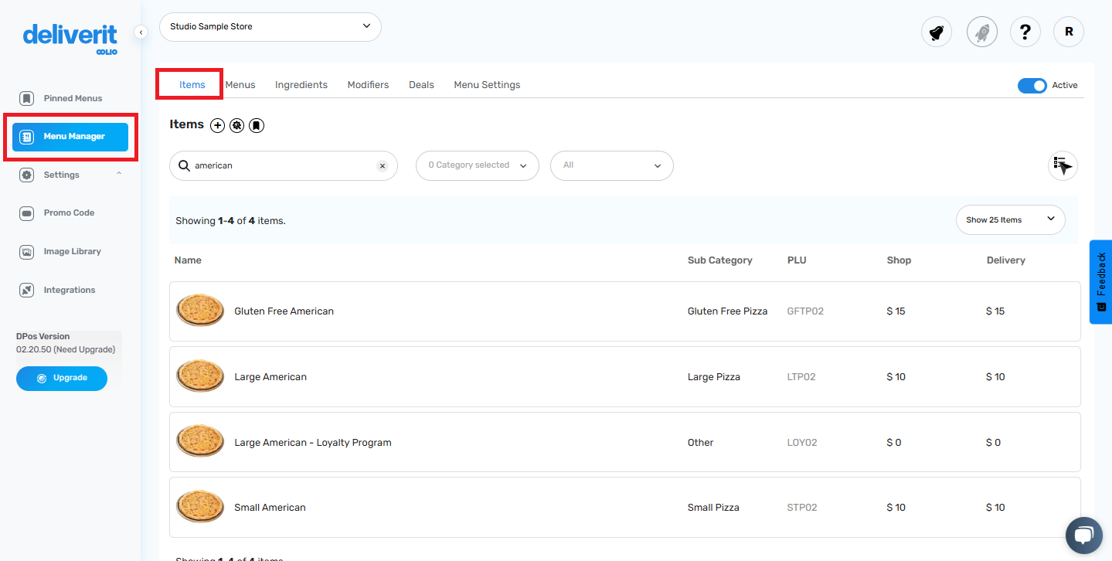Click the PLU column header
The width and height of the screenshot is (1112, 561).
pyautogui.click(x=797, y=260)
